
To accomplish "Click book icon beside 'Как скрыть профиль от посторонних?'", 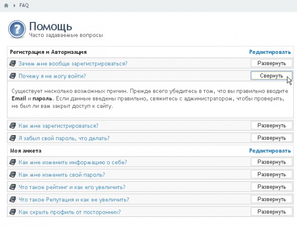I will click(13, 212).
